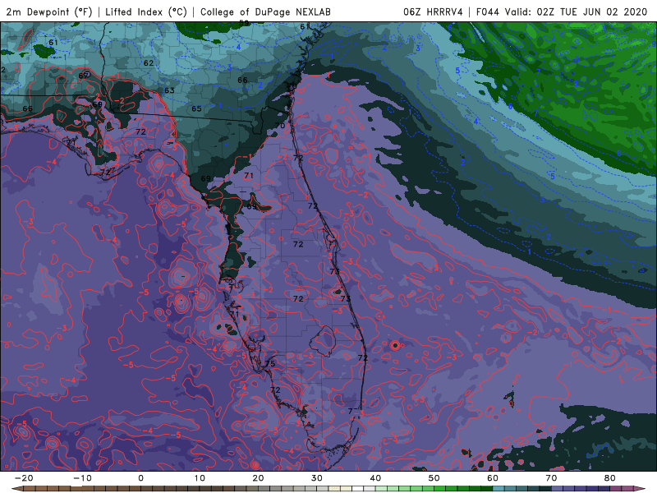Click the '0' tick on the color scale
The width and height of the screenshot is (657, 493).
tap(140, 478)
